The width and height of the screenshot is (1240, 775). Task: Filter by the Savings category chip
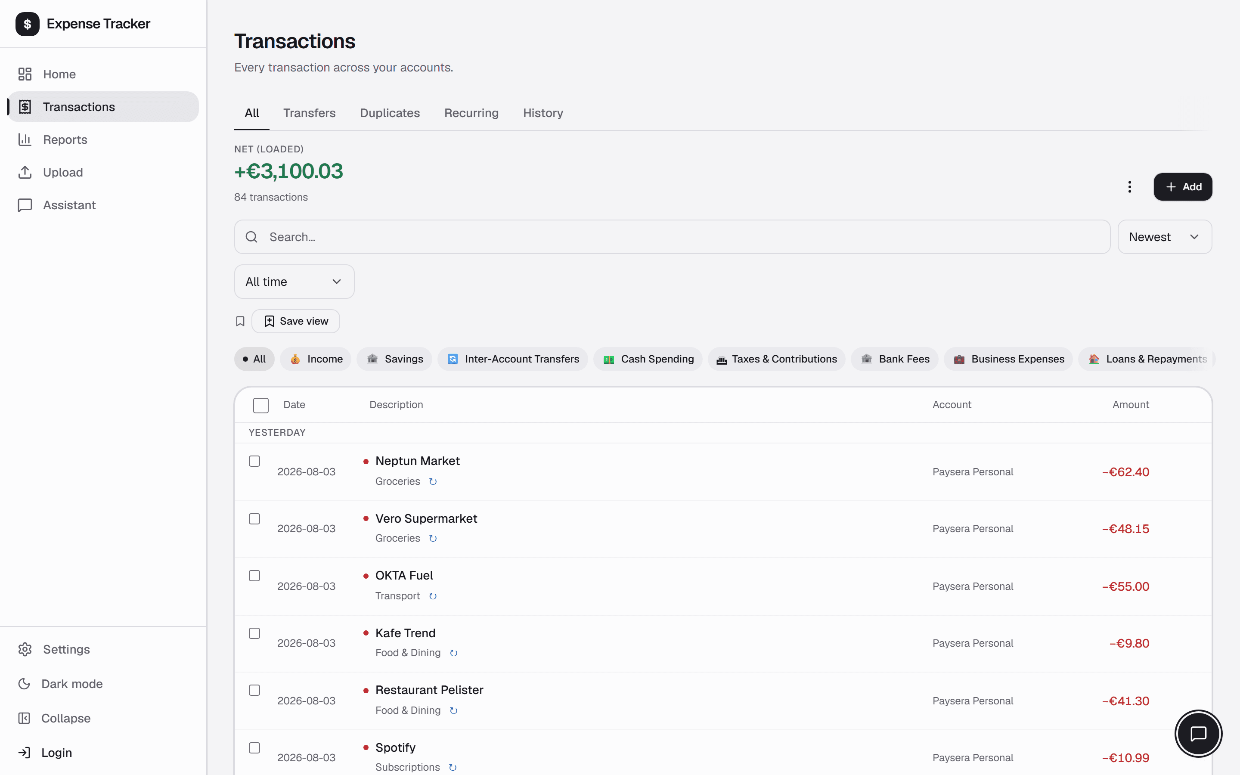(394, 360)
